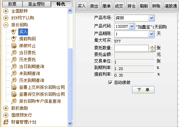Click the 报价回购专户信息查询 magnifier icon
Image resolution: width=179 pixels, height=127 pixels.
(14, 101)
